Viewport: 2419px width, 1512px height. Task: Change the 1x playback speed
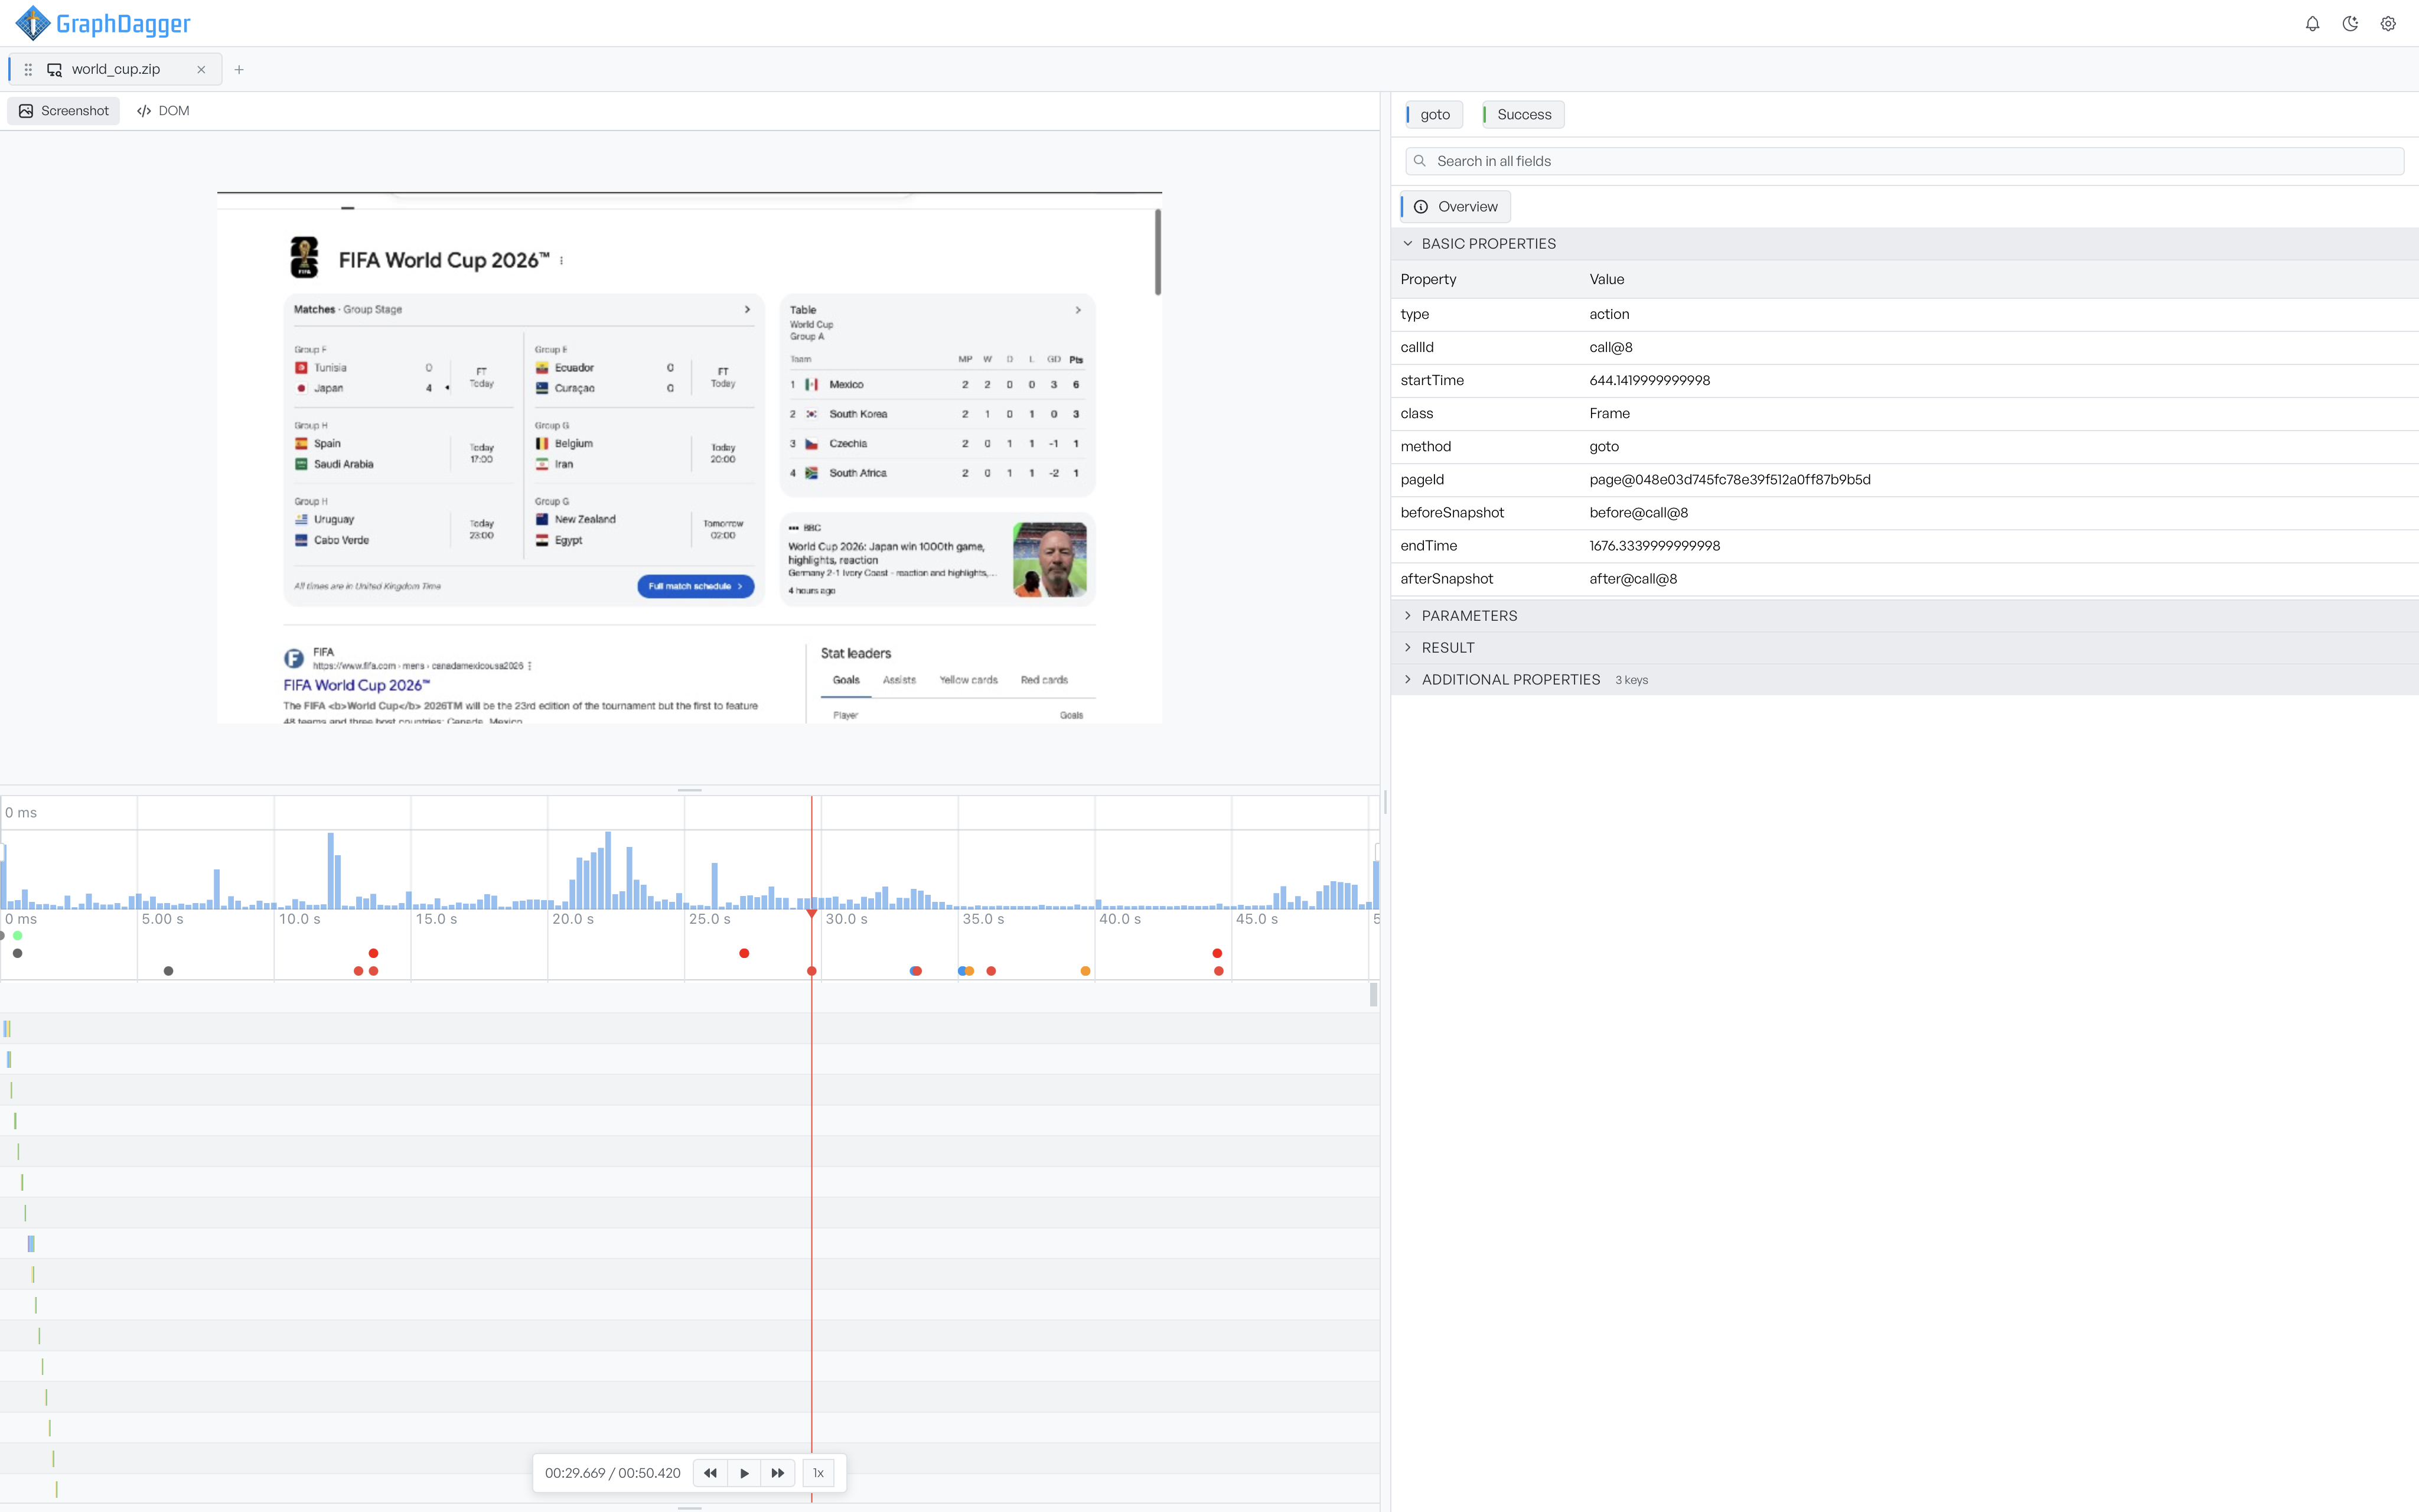point(819,1473)
